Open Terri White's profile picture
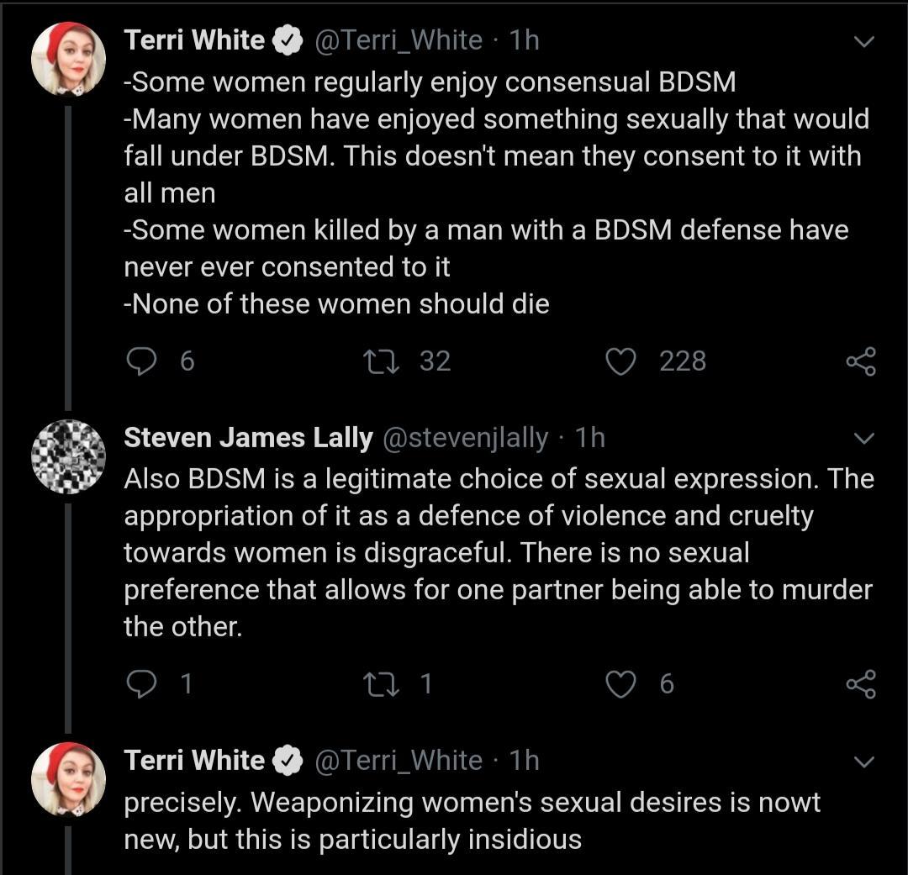The image size is (908, 875). tap(68, 58)
